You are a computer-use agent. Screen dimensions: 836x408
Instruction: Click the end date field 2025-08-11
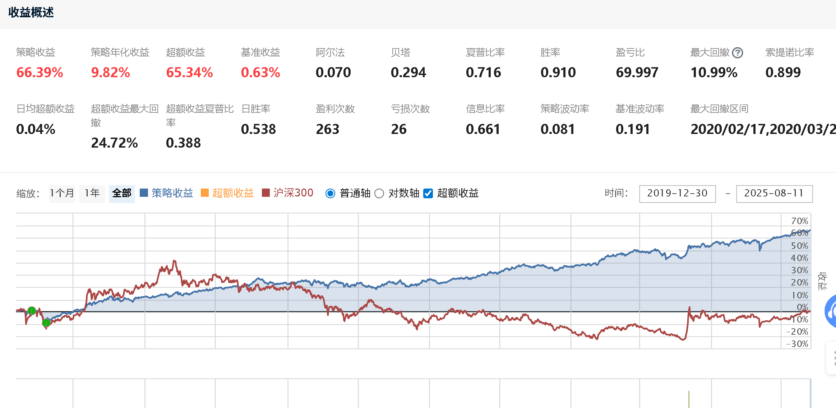pos(774,194)
